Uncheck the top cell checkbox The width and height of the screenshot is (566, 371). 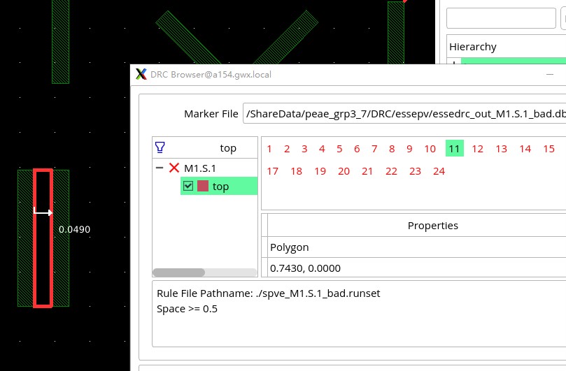click(188, 186)
